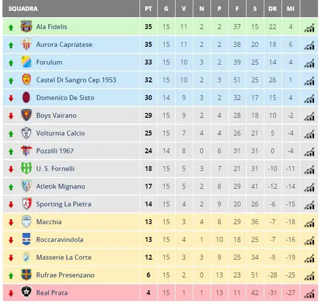Open Pozzilli 1967 trend chart icon
The width and height of the screenshot is (319, 303).
[x=309, y=152]
